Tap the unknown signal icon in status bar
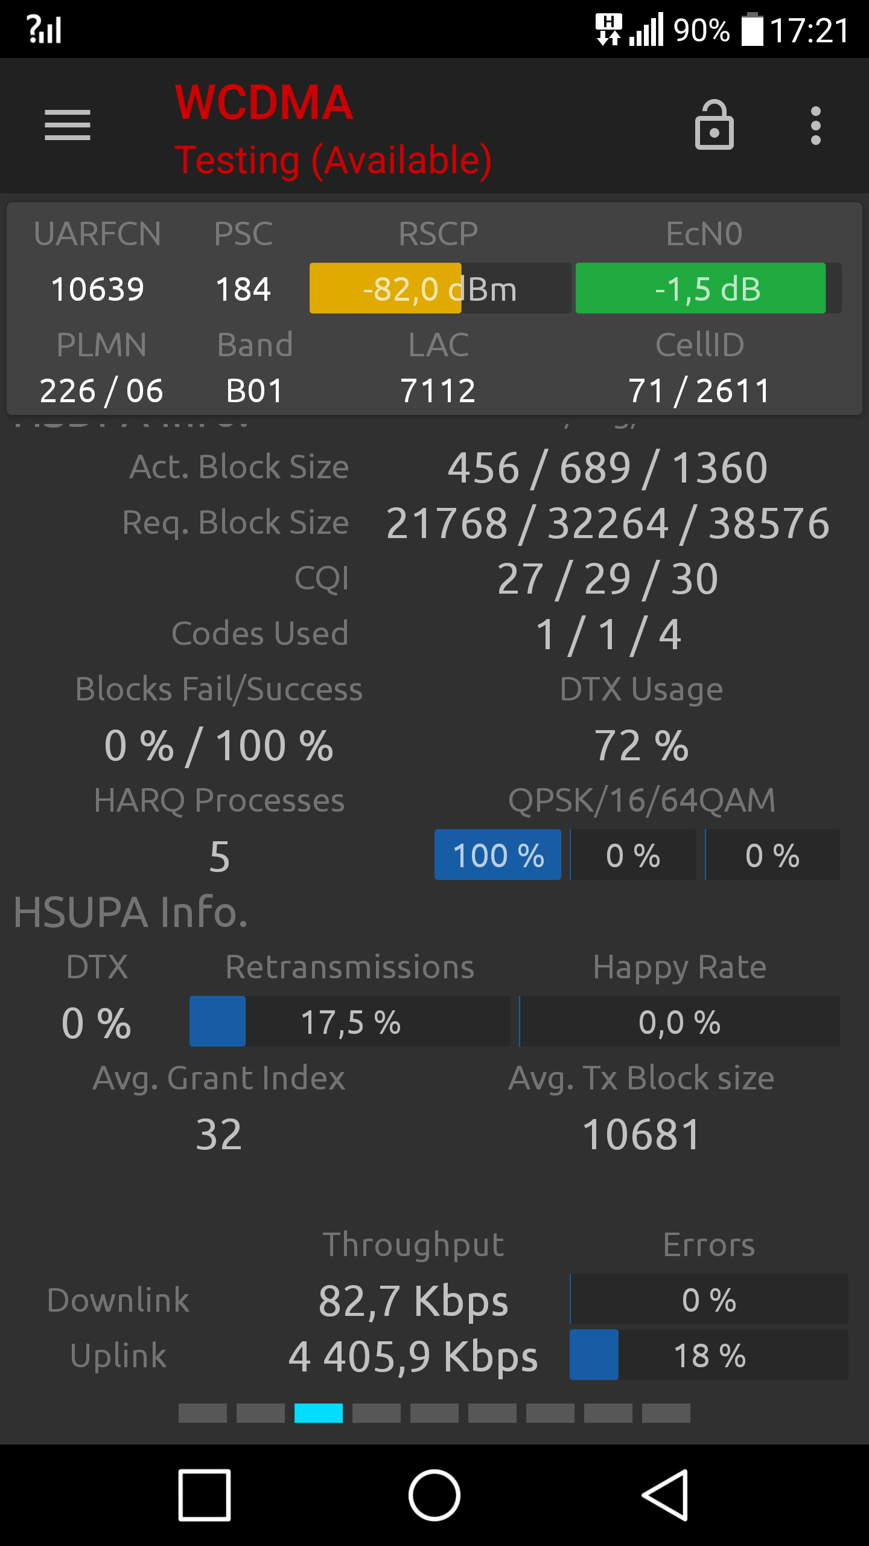 pyautogui.click(x=44, y=29)
